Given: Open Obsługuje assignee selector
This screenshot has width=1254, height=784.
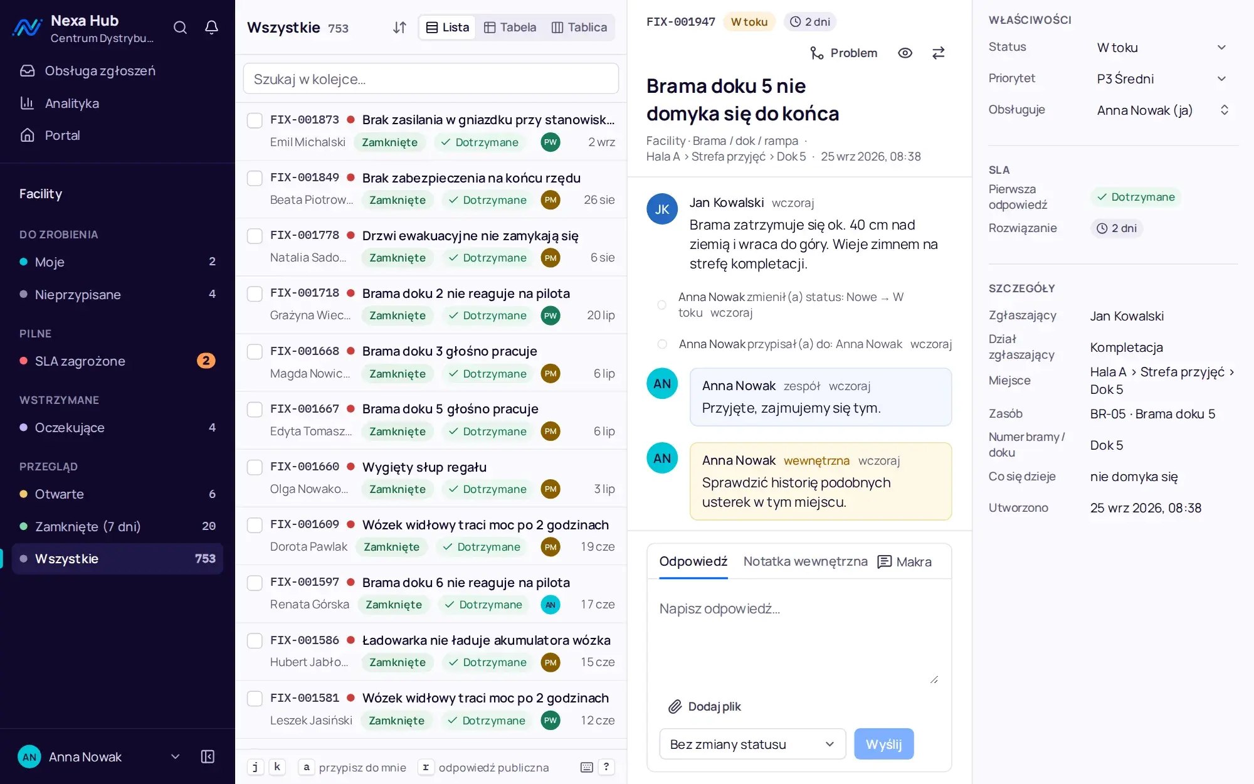Looking at the screenshot, I should pyautogui.click(x=1162, y=110).
